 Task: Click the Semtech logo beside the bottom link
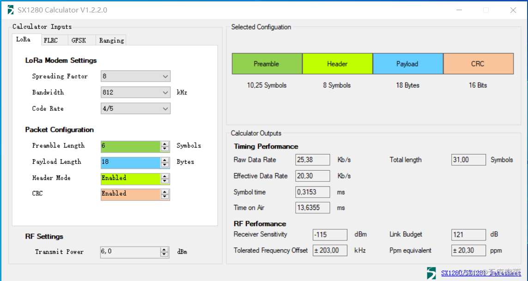(x=431, y=273)
